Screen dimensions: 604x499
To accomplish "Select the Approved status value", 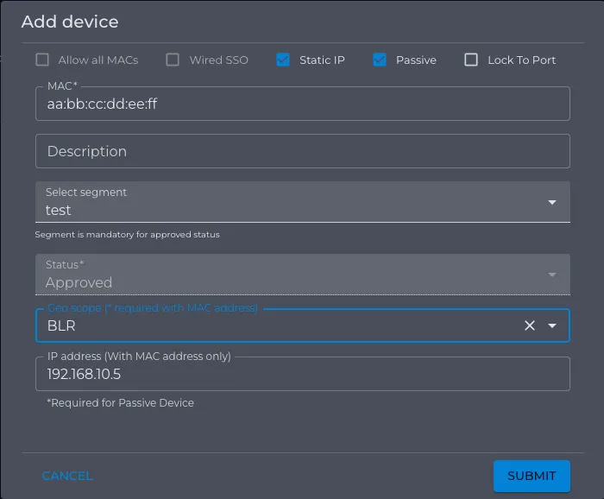I will pyautogui.click(x=79, y=282).
